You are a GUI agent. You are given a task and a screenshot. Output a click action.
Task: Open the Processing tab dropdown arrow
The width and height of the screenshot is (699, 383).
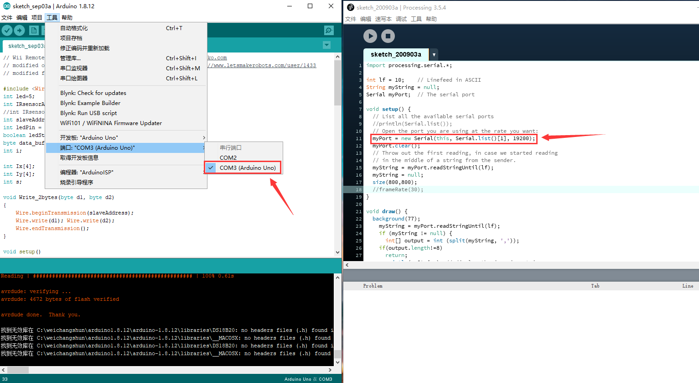[x=434, y=55]
